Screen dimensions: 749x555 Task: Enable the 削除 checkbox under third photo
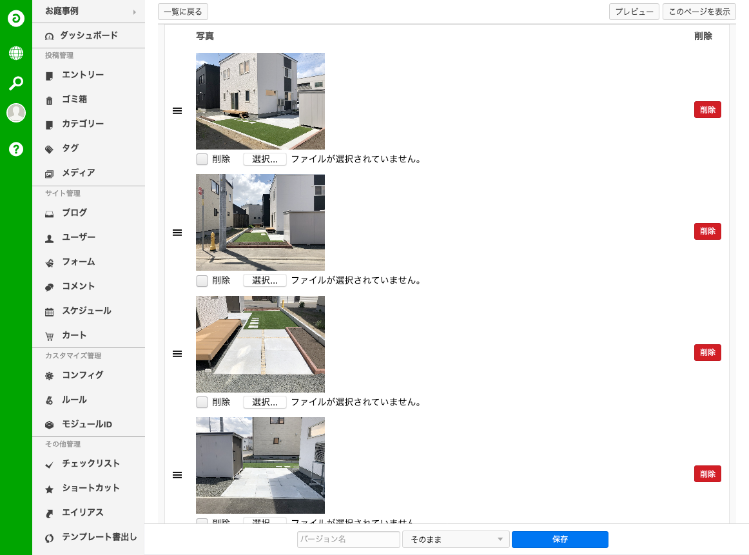[x=202, y=402]
